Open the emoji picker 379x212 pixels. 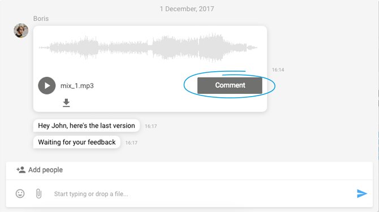click(x=20, y=194)
